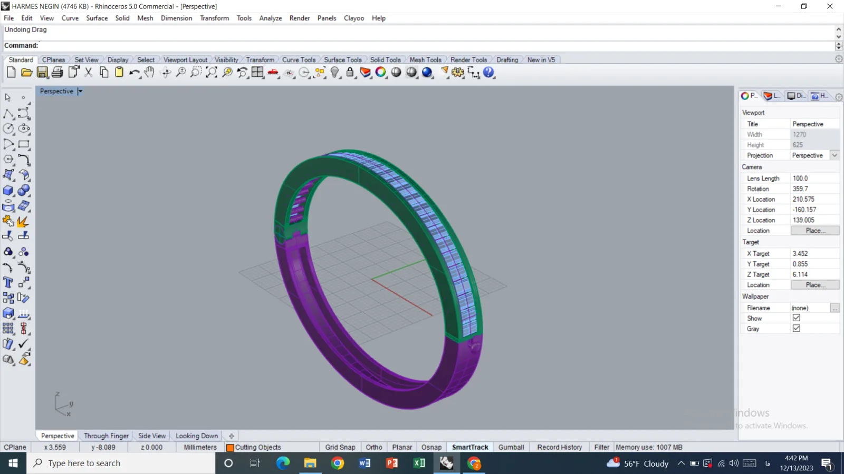The height and width of the screenshot is (474, 844).
Task: Open the Millimeters units pane in status bar
Action: click(200, 447)
